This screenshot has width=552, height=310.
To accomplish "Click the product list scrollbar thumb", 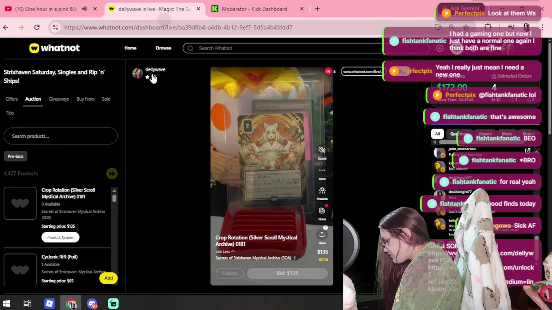I will coord(114,198).
